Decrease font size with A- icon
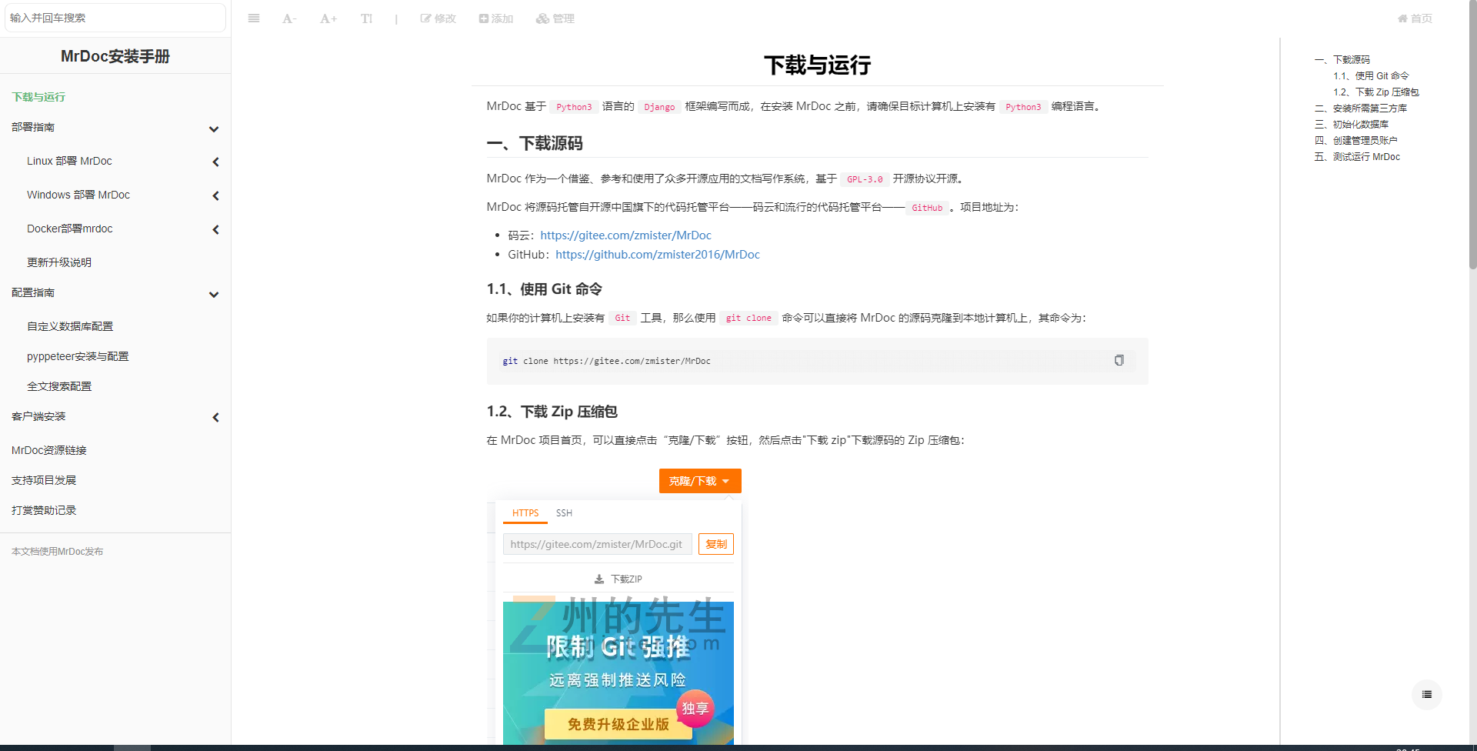 [289, 18]
